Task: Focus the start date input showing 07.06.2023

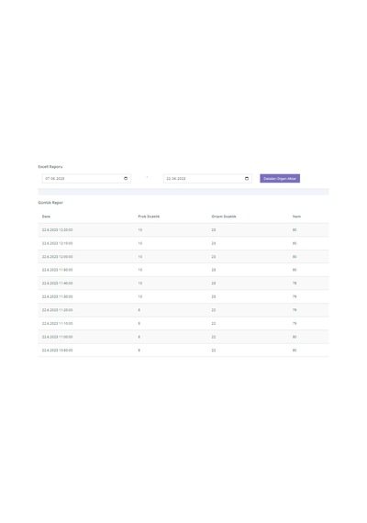Action: (86, 178)
